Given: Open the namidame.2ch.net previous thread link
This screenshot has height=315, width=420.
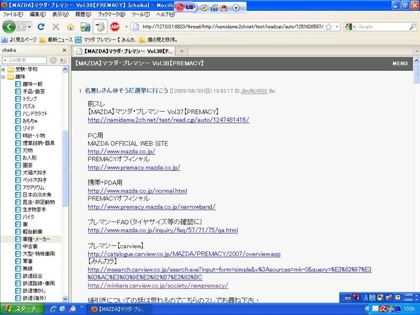Looking at the screenshot, I should click(169, 120).
